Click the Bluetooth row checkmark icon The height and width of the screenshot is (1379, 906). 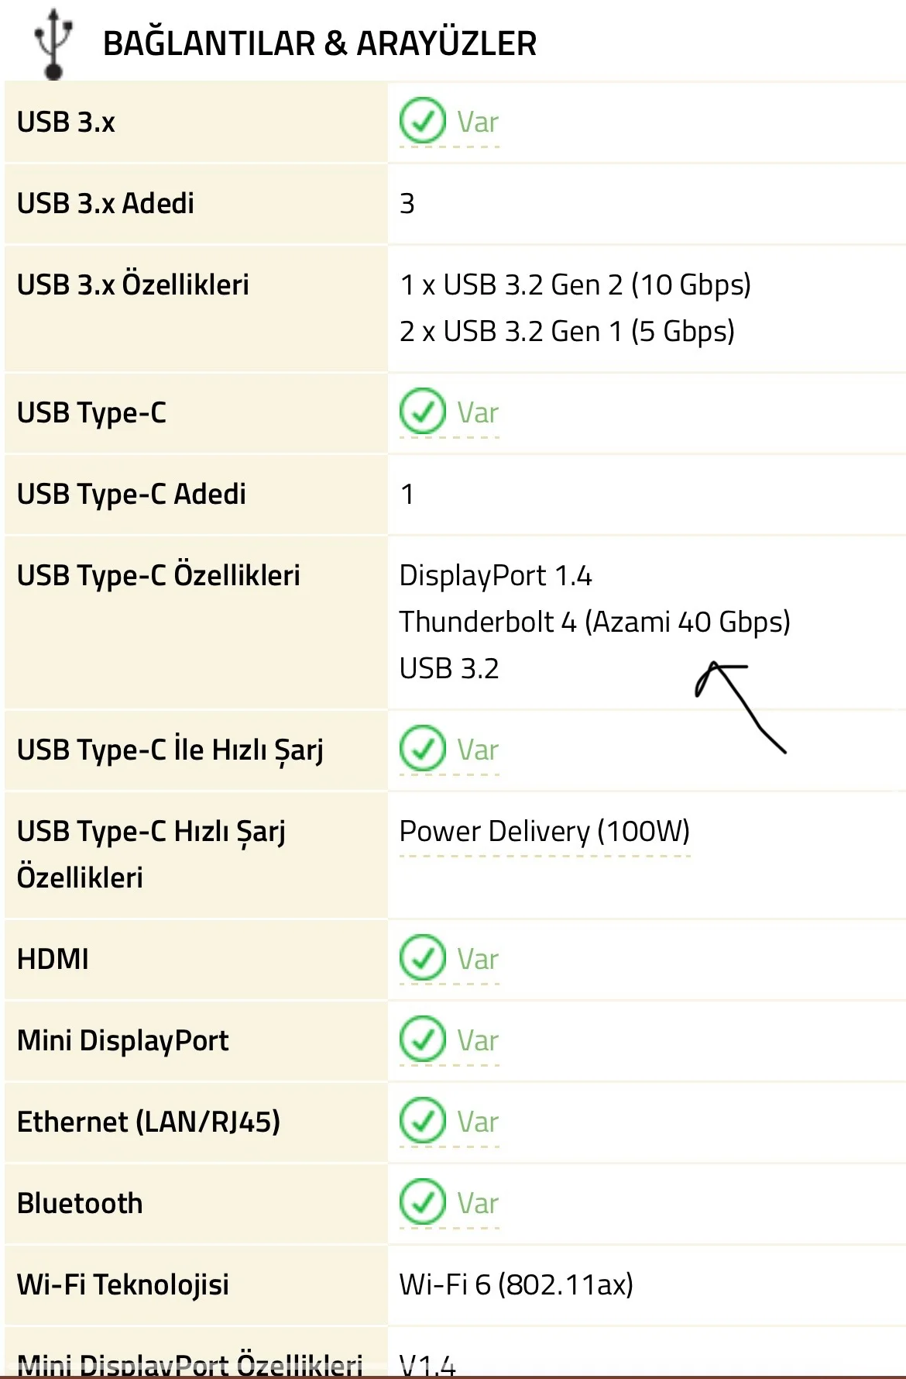coord(422,1202)
